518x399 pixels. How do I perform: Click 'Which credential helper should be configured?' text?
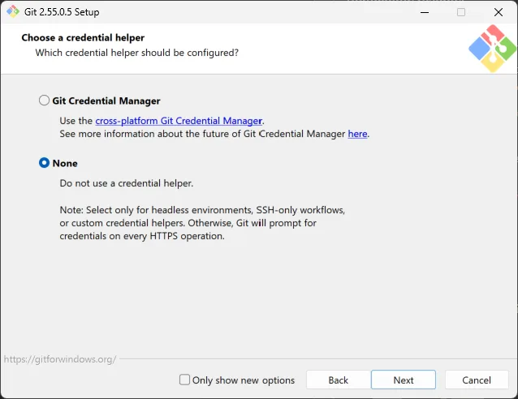click(x=136, y=53)
